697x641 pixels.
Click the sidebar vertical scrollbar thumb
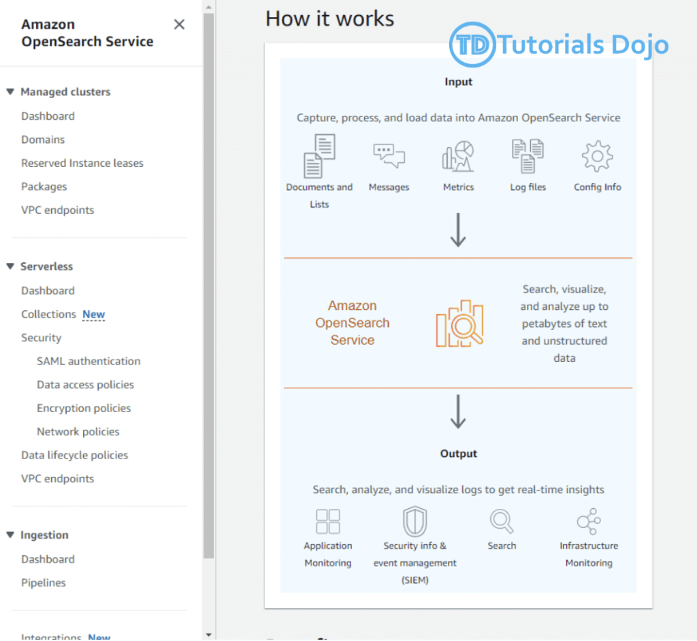[x=209, y=285]
